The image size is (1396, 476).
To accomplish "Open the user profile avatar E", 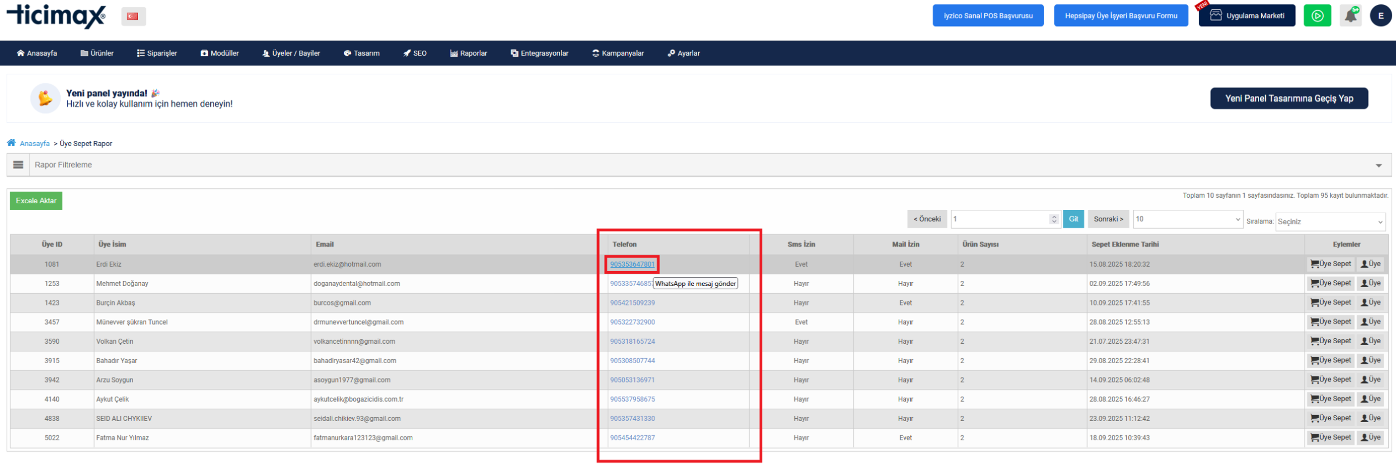I will click(1381, 16).
